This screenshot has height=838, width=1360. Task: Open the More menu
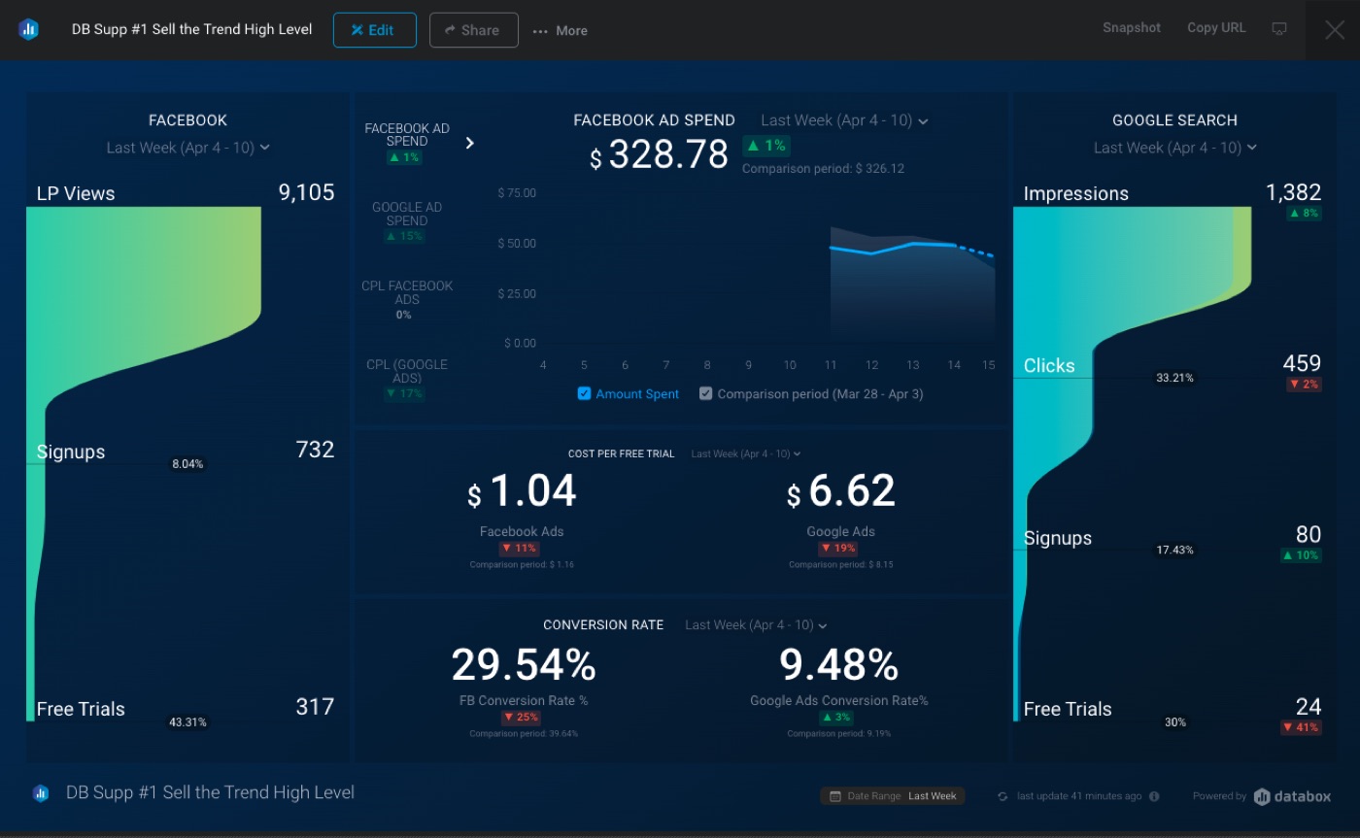pyautogui.click(x=561, y=31)
